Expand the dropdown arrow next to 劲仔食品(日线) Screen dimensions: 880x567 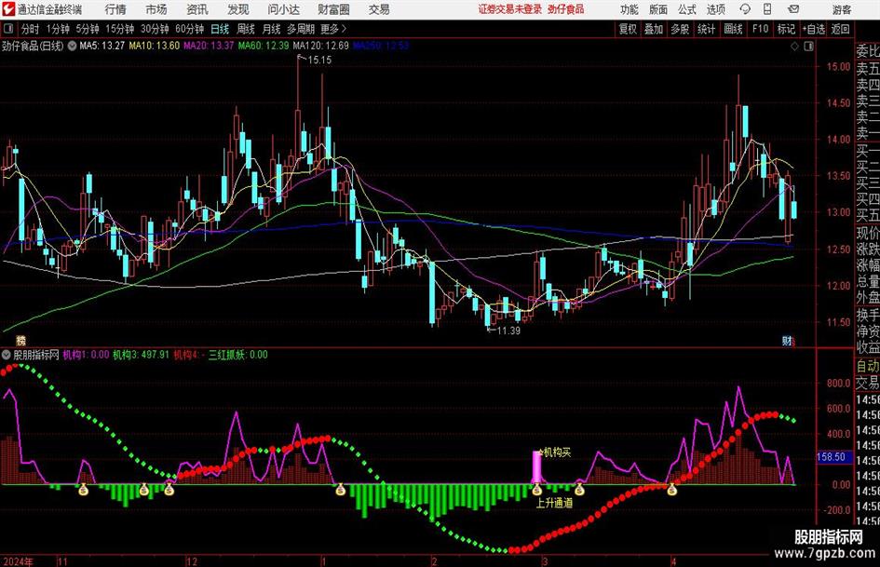tap(72, 46)
